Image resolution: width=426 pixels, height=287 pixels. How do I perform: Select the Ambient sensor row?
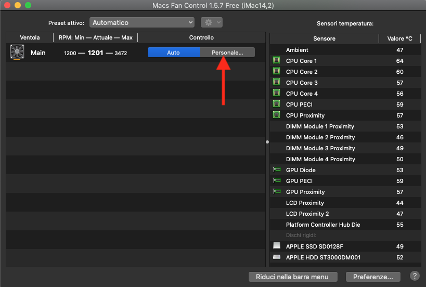[x=345, y=50]
